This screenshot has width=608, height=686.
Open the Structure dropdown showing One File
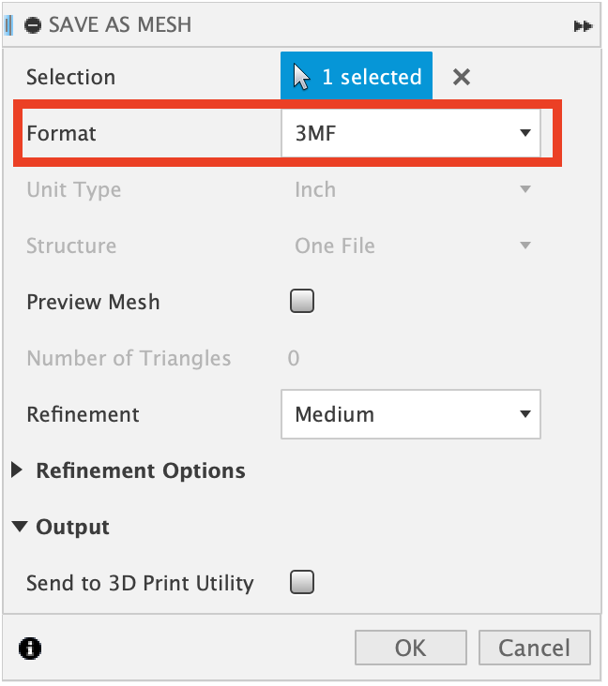click(x=410, y=246)
